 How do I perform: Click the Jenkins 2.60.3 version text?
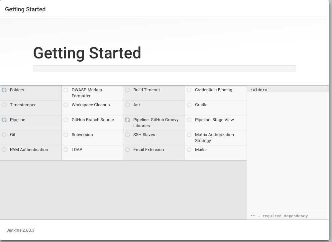point(20,230)
